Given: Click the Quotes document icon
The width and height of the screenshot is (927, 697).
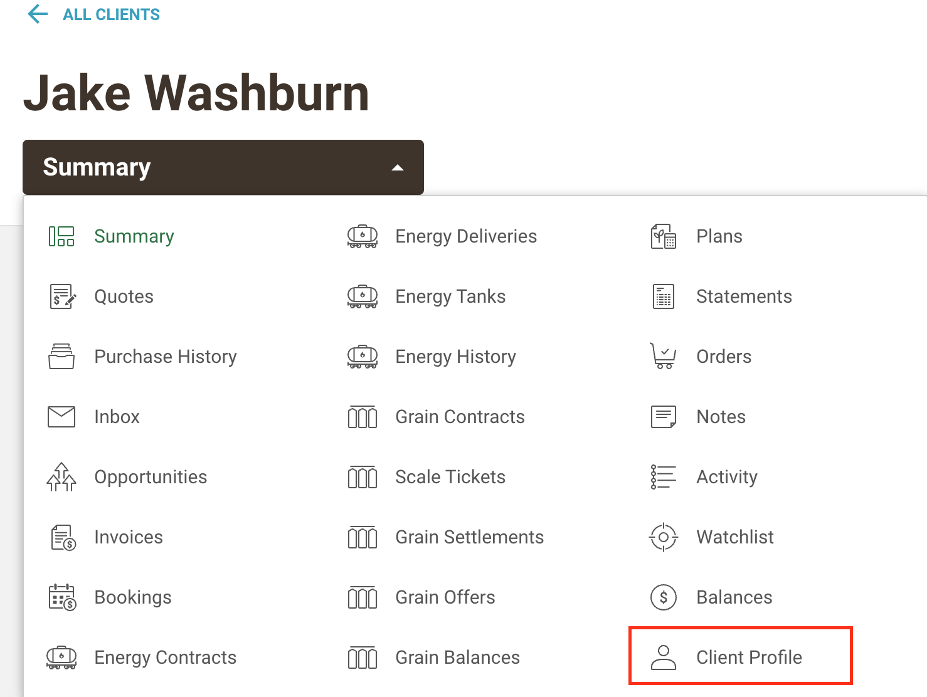Looking at the screenshot, I should coord(62,296).
